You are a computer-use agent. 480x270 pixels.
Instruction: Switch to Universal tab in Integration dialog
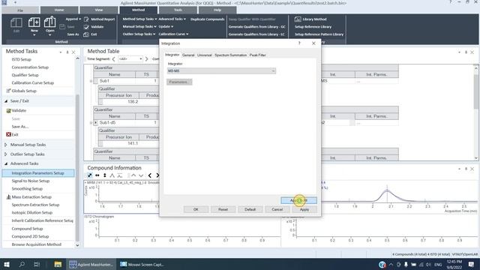pos(204,55)
